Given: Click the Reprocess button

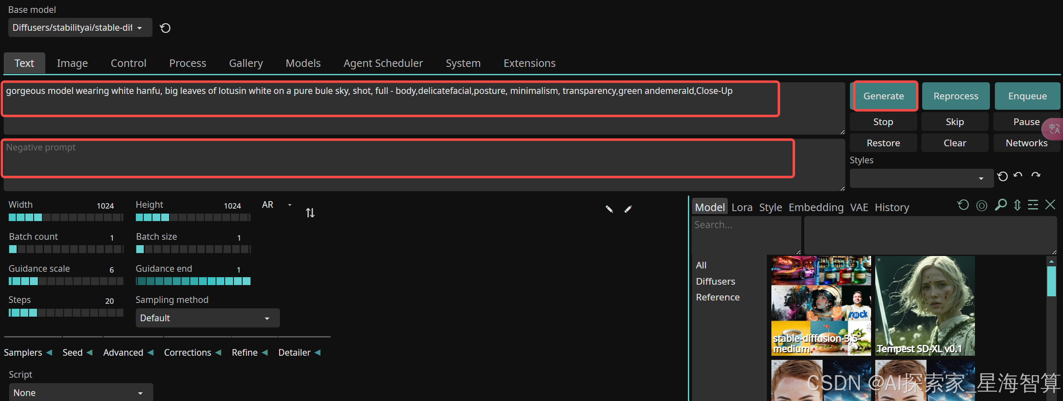Looking at the screenshot, I should 956,96.
